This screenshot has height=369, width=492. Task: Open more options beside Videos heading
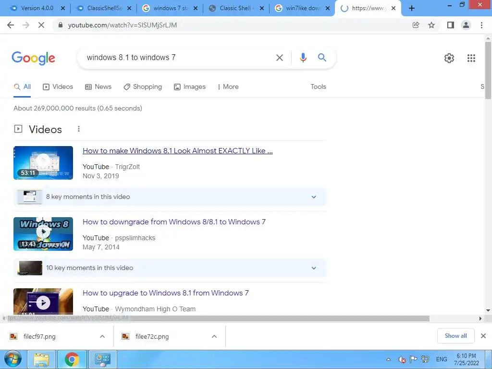(79, 129)
